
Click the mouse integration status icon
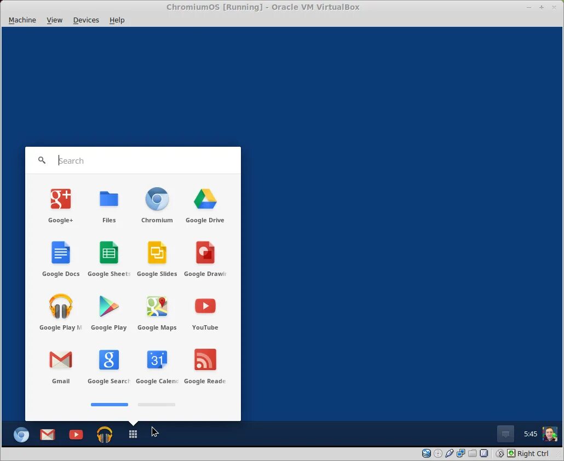[499, 453]
